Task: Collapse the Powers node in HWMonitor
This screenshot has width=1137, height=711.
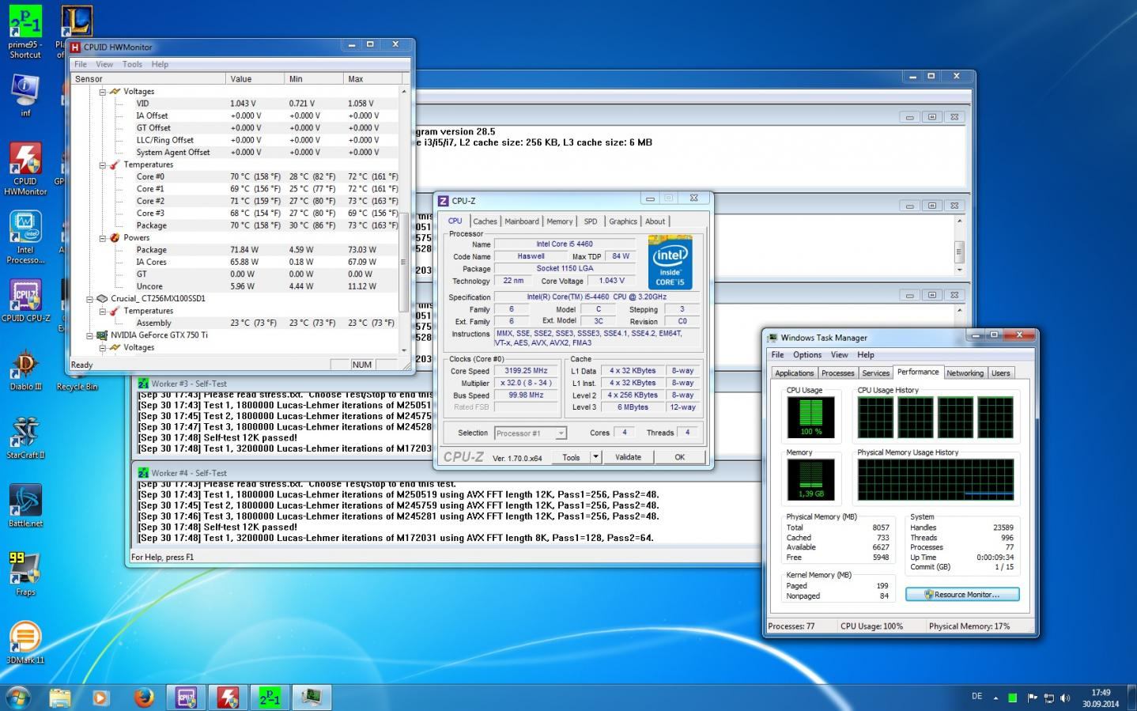Action: point(102,238)
